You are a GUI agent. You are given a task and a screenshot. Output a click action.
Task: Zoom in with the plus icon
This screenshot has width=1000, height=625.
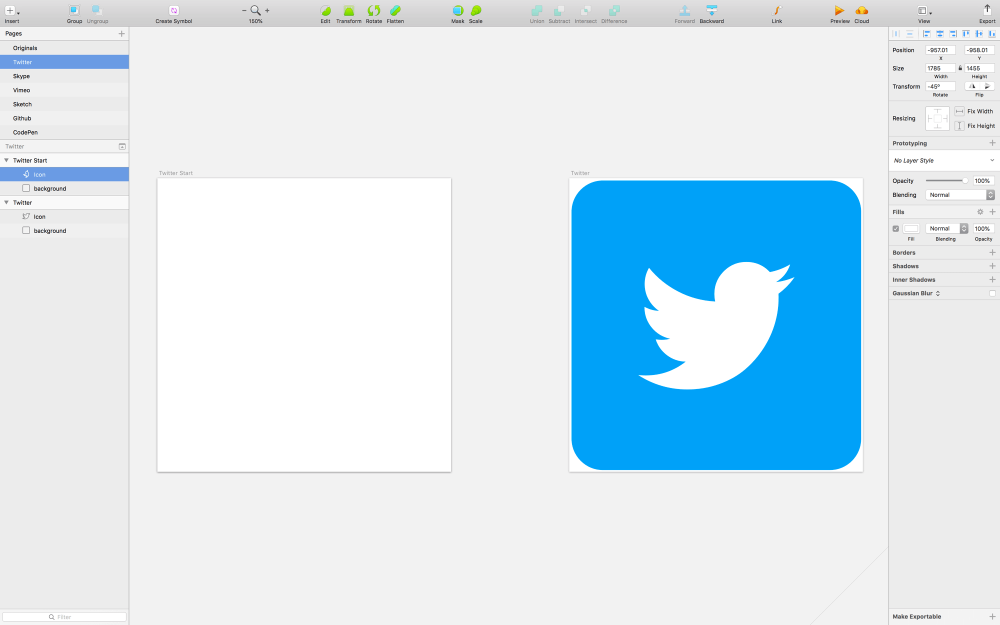click(x=267, y=10)
